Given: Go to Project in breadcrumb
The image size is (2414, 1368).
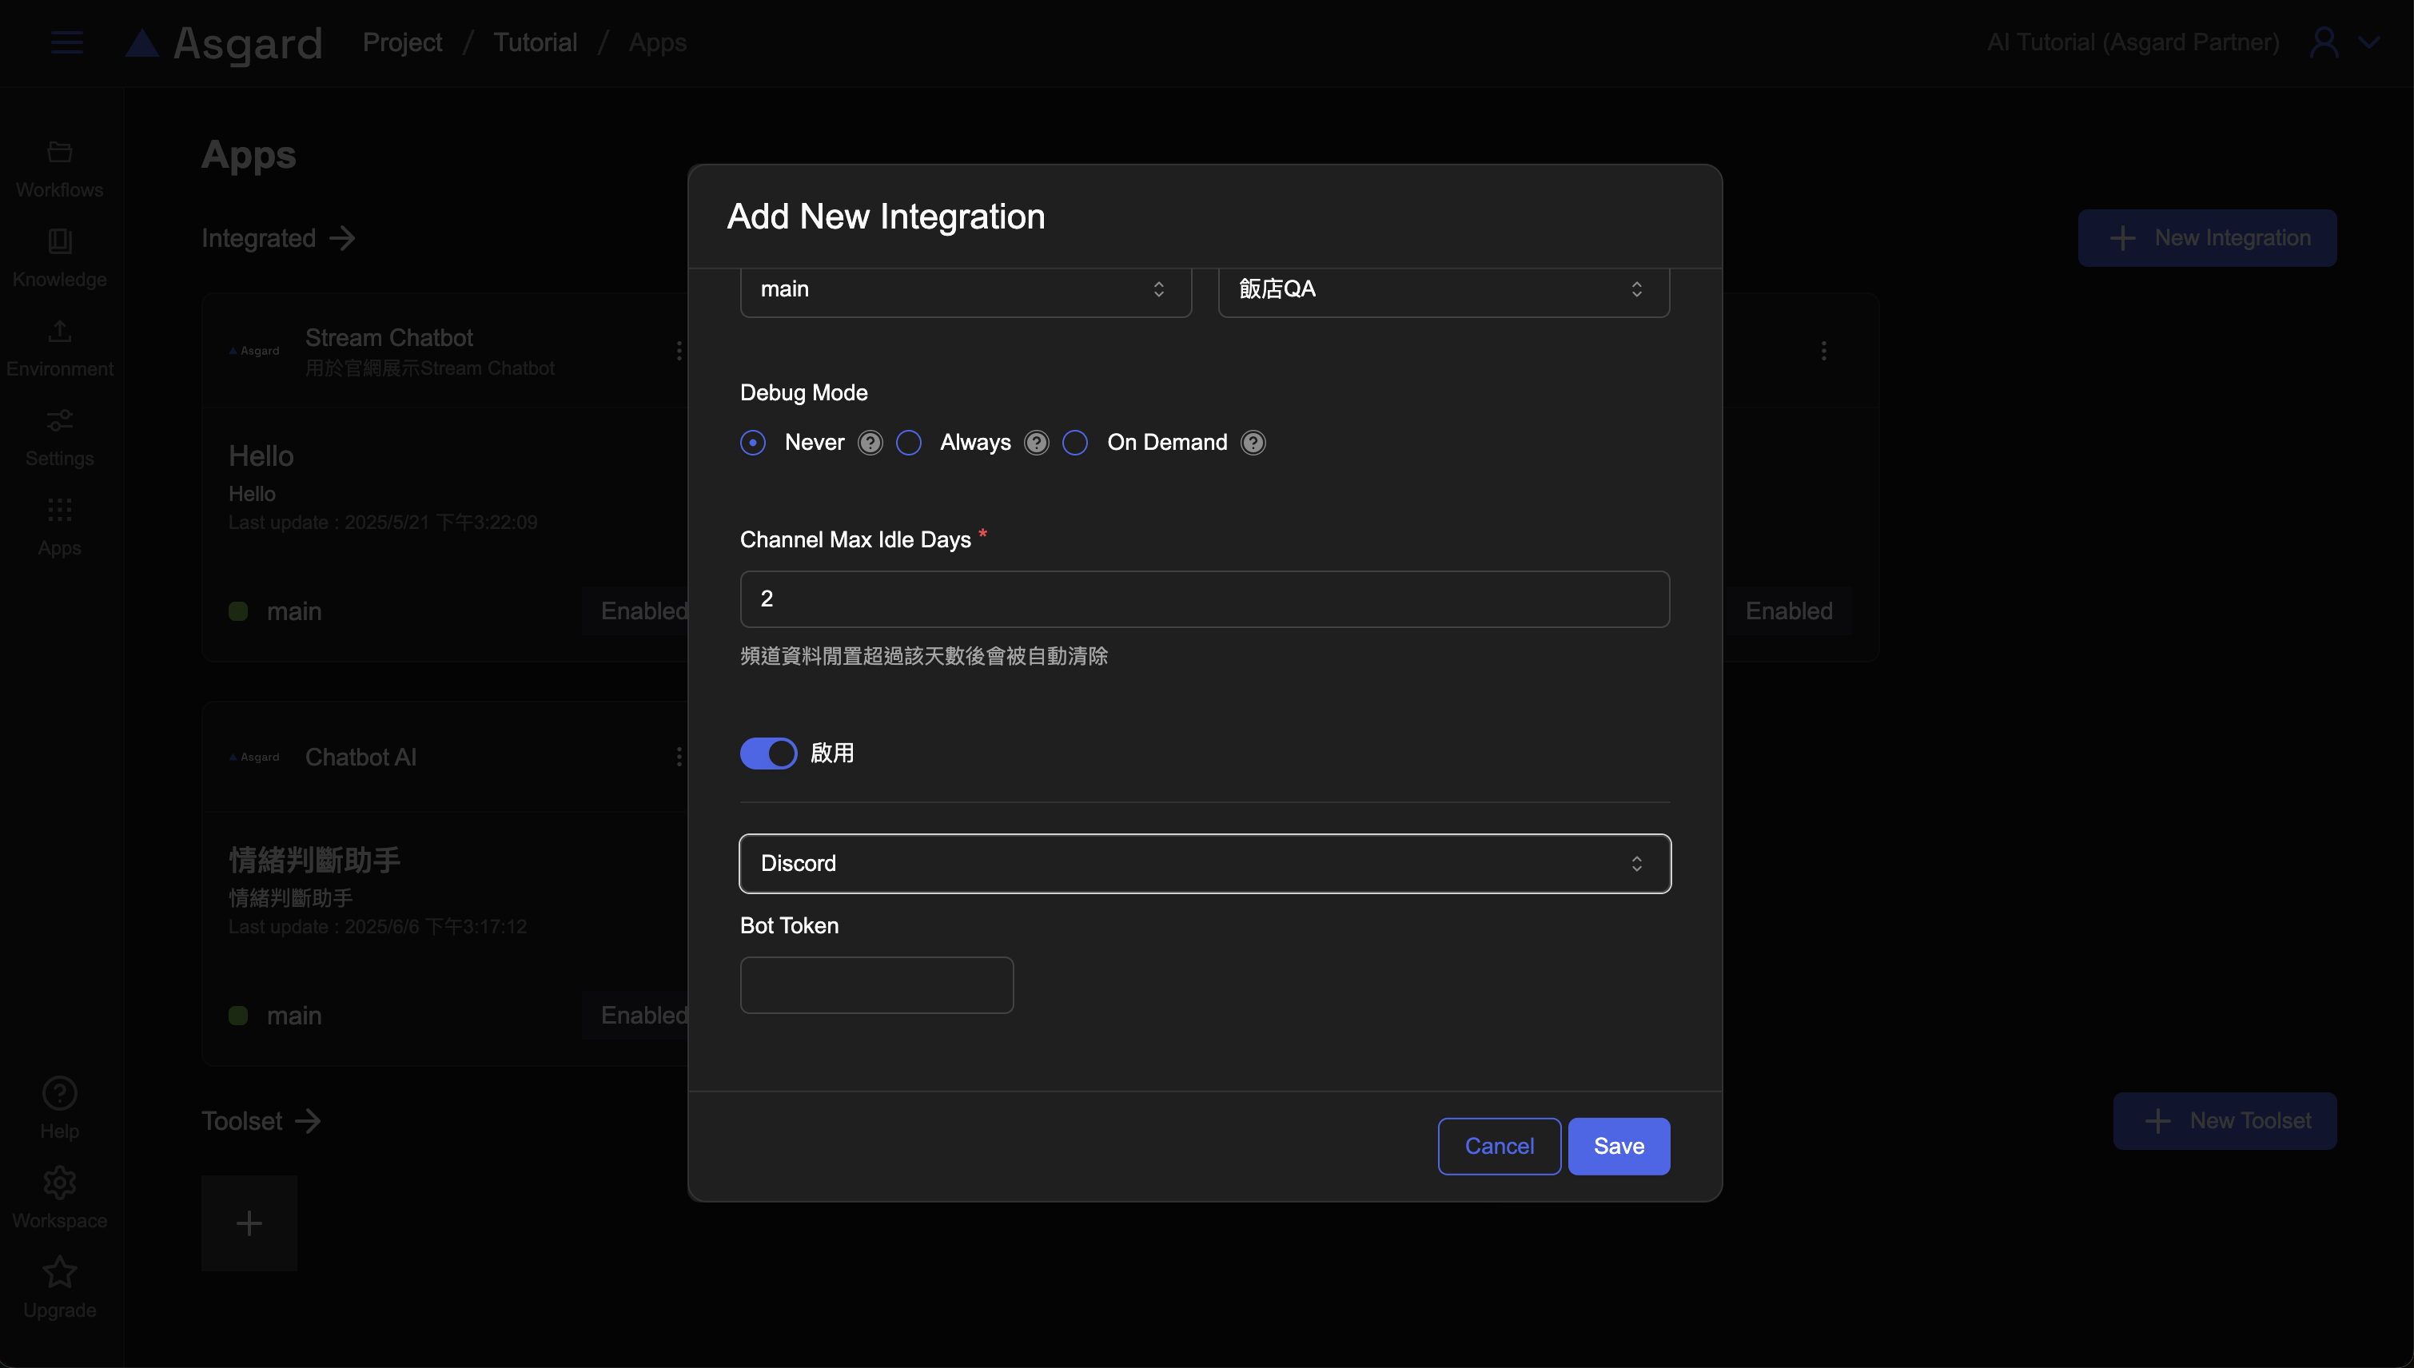Looking at the screenshot, I should coord(402,42).
